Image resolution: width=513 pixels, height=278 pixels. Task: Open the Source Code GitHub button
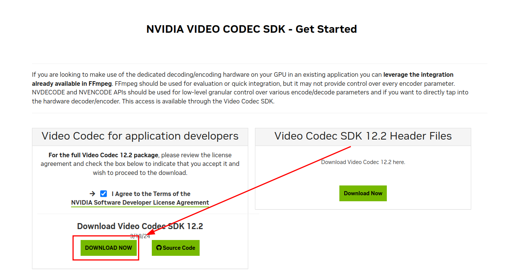[x=176, y=248]
